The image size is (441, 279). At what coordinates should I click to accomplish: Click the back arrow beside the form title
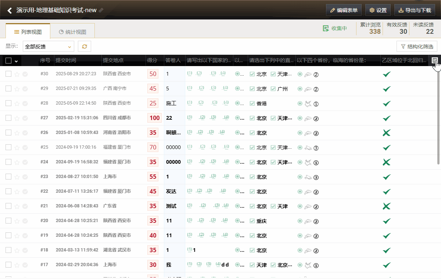click(x=10, y=10)
